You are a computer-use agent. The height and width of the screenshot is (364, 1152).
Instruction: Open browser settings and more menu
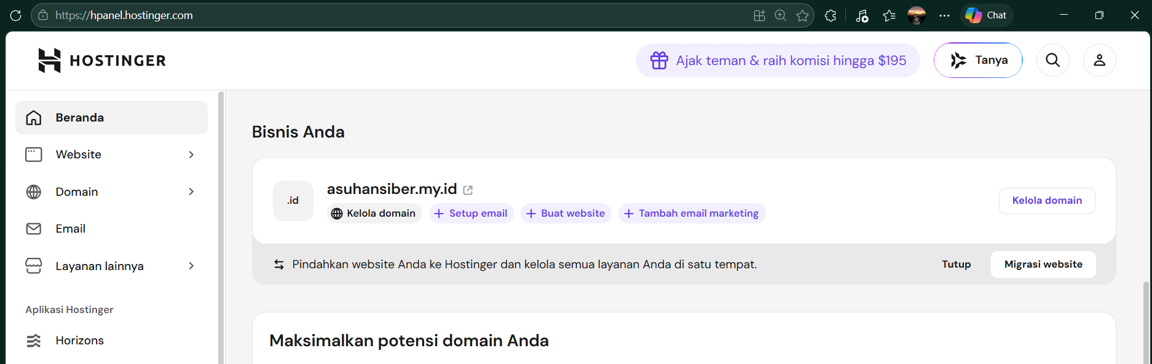point(945,15)
